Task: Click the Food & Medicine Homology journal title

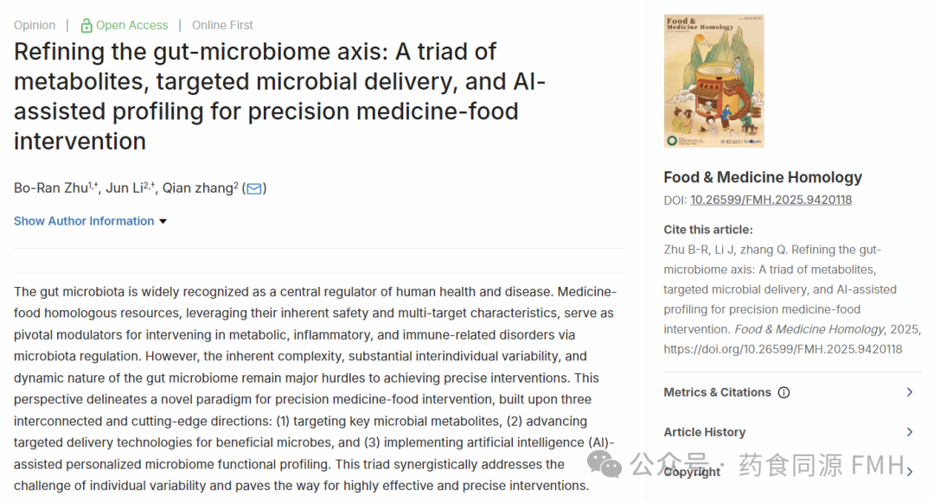Action: click(763, 177)
